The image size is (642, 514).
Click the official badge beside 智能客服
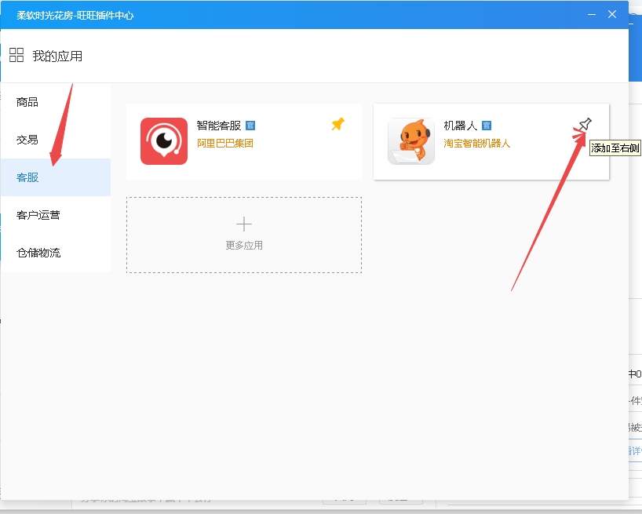pyautogui.click(x=250, y=126)
